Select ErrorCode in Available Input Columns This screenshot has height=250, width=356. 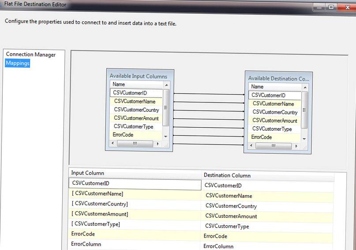point(136,135)
